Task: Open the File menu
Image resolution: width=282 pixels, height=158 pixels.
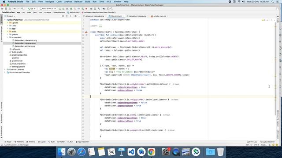Action: 27,2
